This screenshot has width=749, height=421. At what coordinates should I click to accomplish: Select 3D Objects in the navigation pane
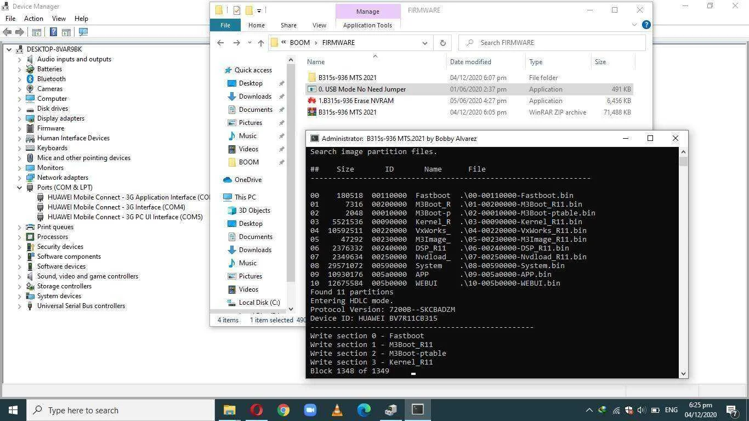point(254,210)
